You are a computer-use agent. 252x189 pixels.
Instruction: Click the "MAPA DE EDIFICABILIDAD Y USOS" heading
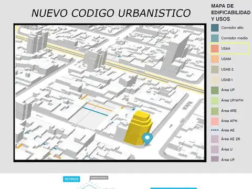point(230,13)
